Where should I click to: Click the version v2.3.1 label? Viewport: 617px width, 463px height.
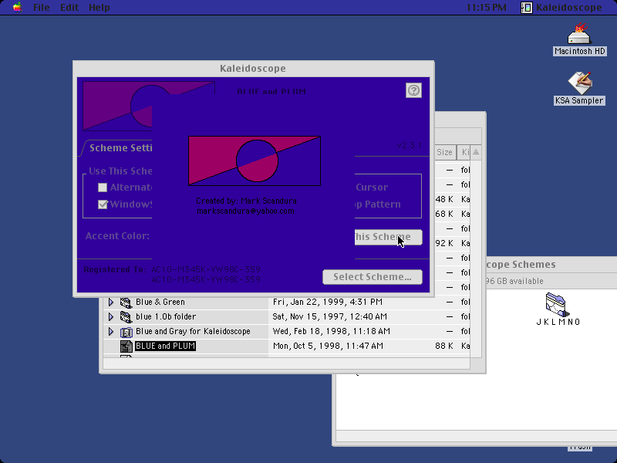410,145
